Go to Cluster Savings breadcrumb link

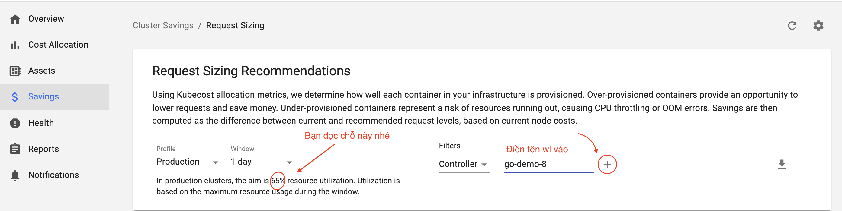[x=163, y=25]
